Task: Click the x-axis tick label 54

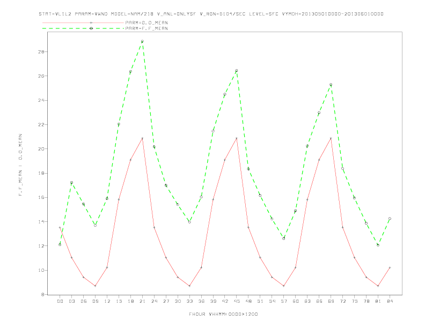Action: tap(272, 301)
